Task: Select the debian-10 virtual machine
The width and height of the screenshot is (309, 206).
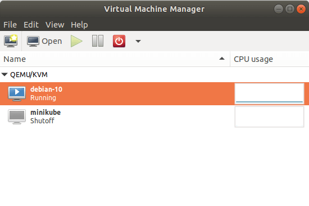Action: click(154, 93)
